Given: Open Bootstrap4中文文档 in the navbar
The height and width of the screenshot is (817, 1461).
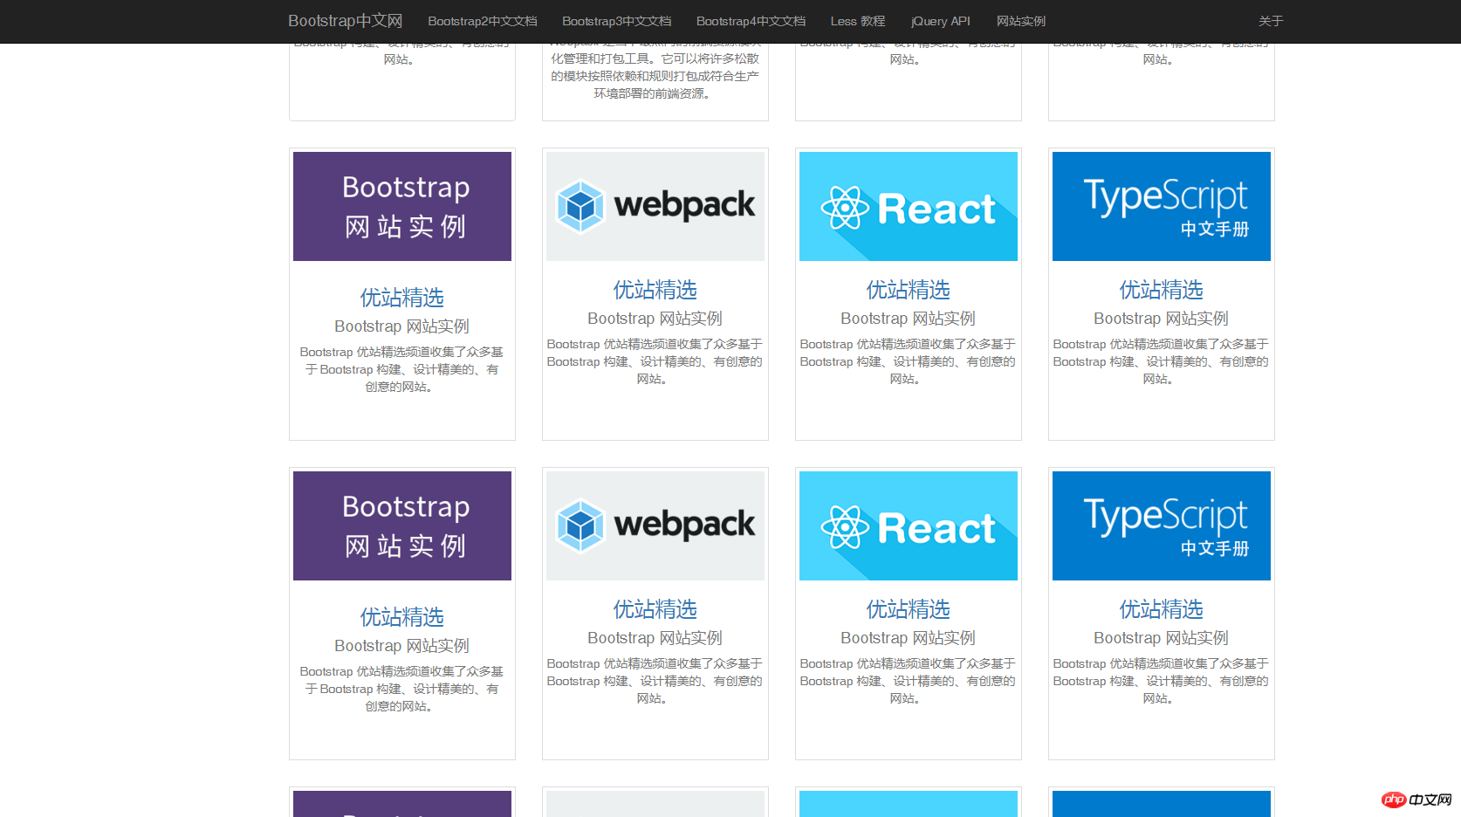Looking at the screenshot, I should 751,21.
